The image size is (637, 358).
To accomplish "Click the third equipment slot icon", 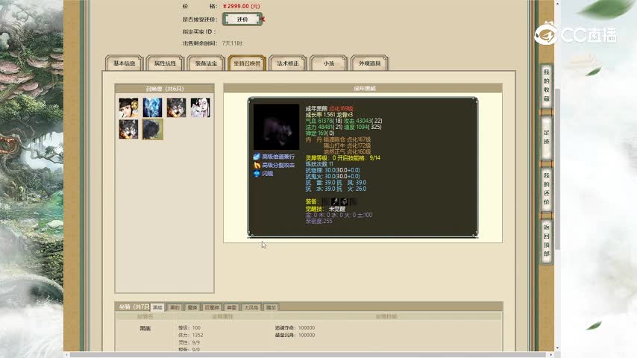I will (x=344, y=201).
